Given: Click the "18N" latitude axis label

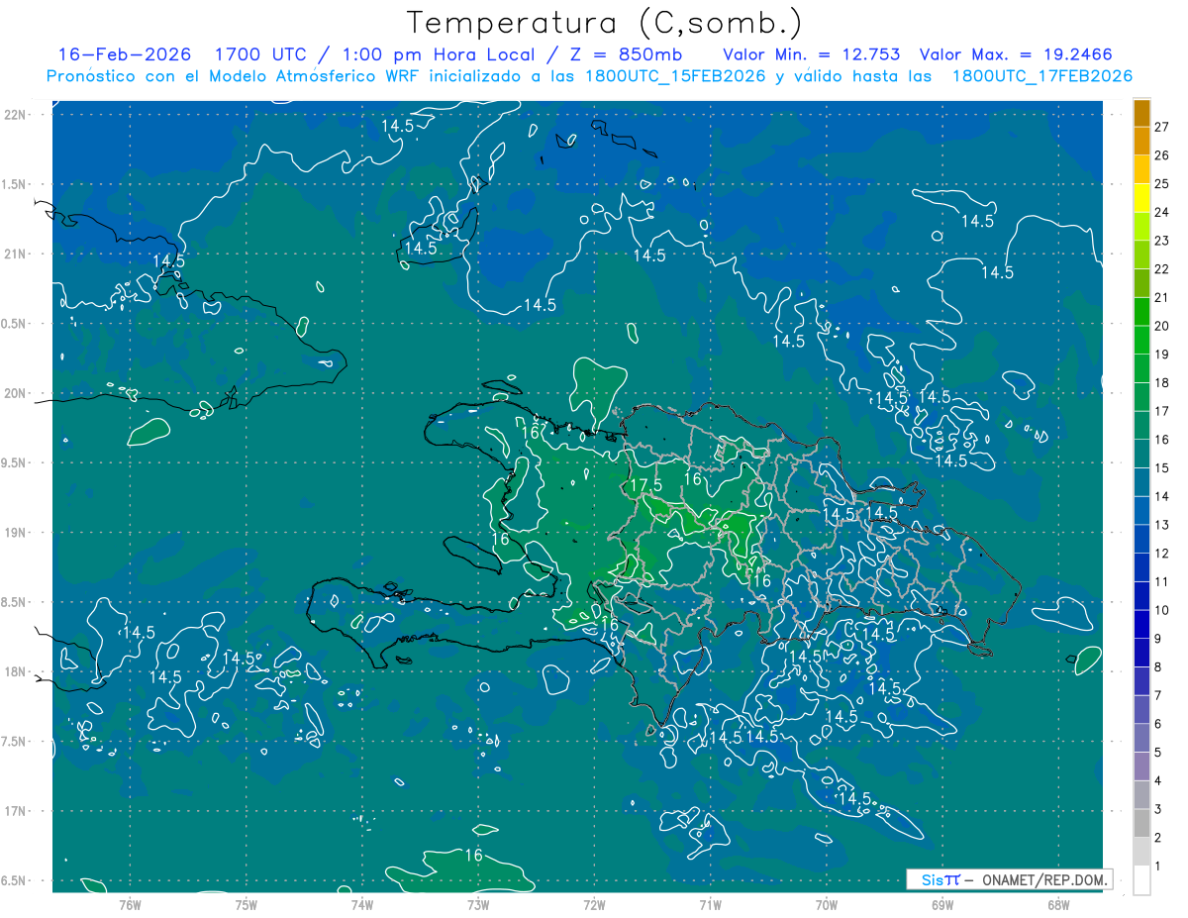Looking at the screenshot, I should (16, 671).
